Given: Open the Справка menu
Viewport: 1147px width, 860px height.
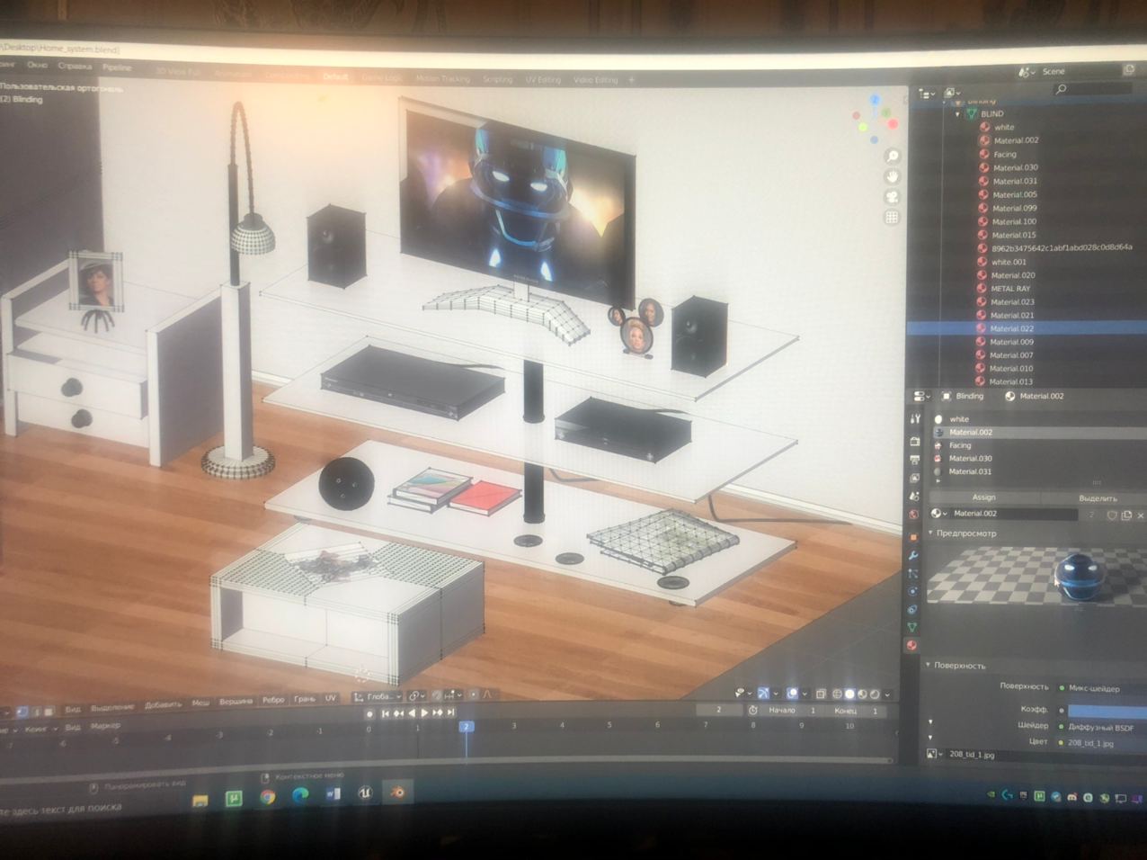Looking at the screenshot, I should tap(75, 67).
